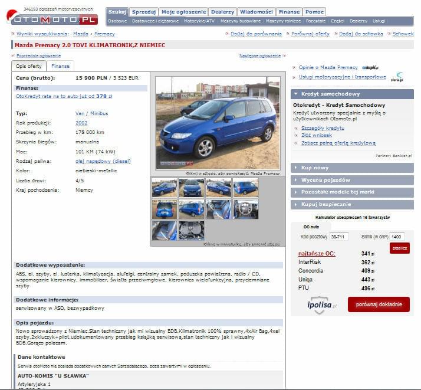Select fourth thumbnail in top row
This screenshot has height=390, width=421.
tap(246, 188)
